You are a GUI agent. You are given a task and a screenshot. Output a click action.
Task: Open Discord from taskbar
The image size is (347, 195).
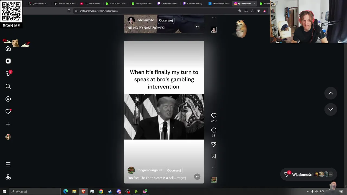tap(119, 191)
